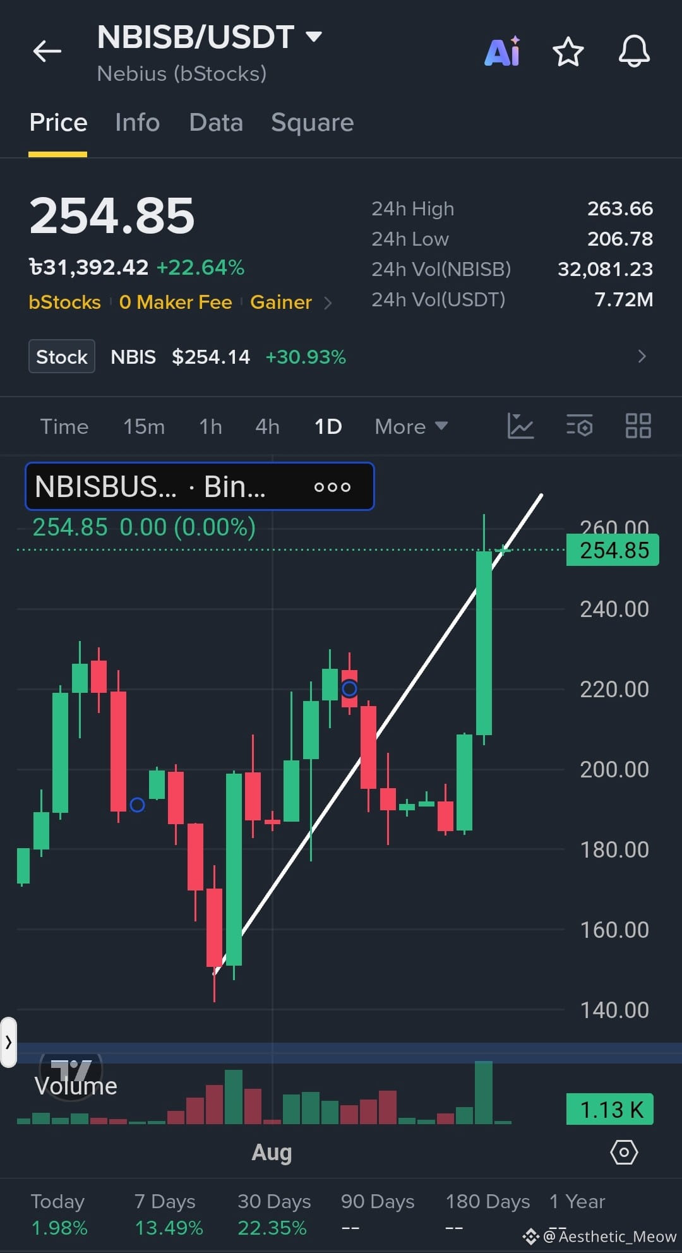The image size is (682, 1253).
Task: Tap the 7 Days 13.49% performance
Action: [168, 1214]
